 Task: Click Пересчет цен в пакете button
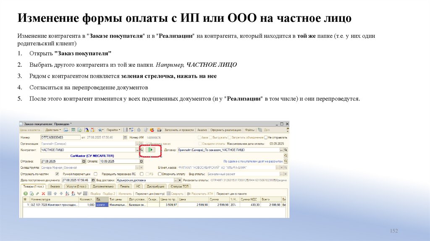tap(231, 194)
